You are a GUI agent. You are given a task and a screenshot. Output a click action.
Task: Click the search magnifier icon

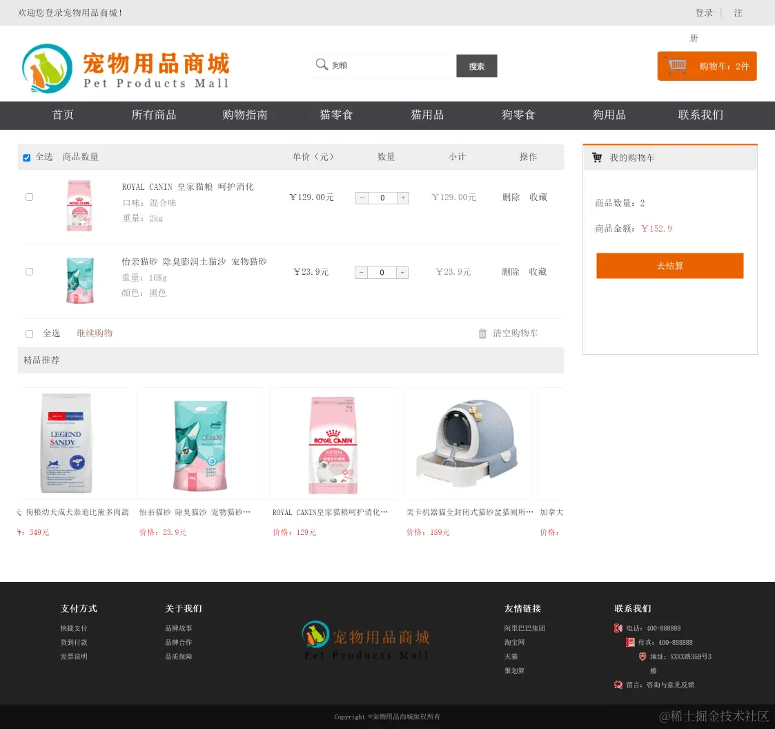coord(322,64)
